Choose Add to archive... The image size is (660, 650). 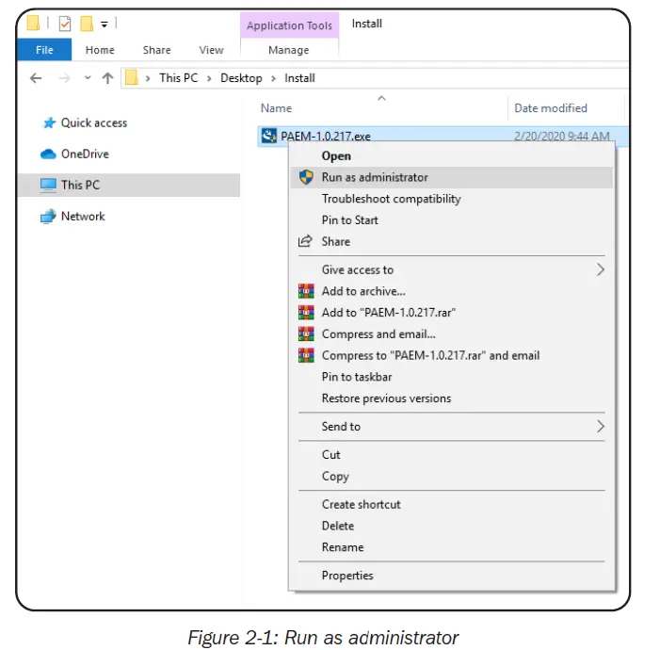pyautogui.click(x=451, y=291)
